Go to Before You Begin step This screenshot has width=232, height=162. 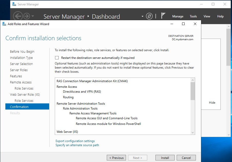(22, 52)
